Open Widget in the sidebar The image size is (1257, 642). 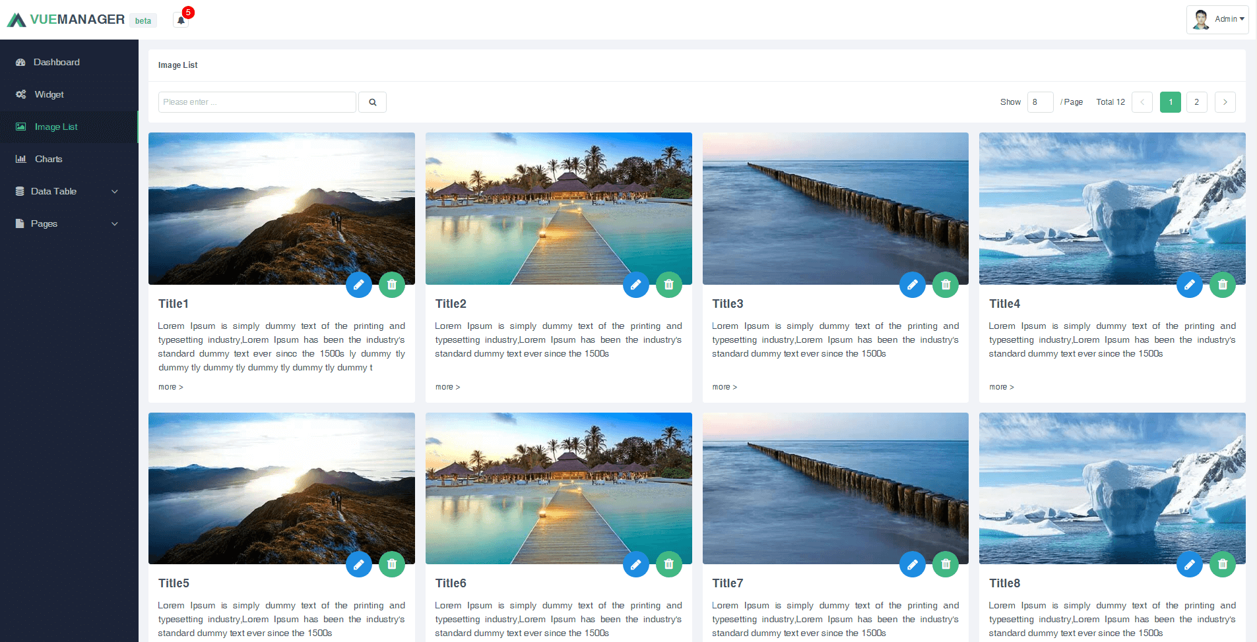pyautogui.click(x=69, y=94)
